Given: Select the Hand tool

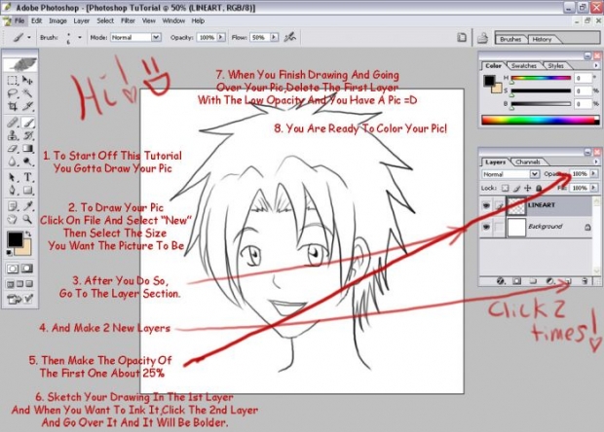Looking at the screenshot, I should 13,220.
